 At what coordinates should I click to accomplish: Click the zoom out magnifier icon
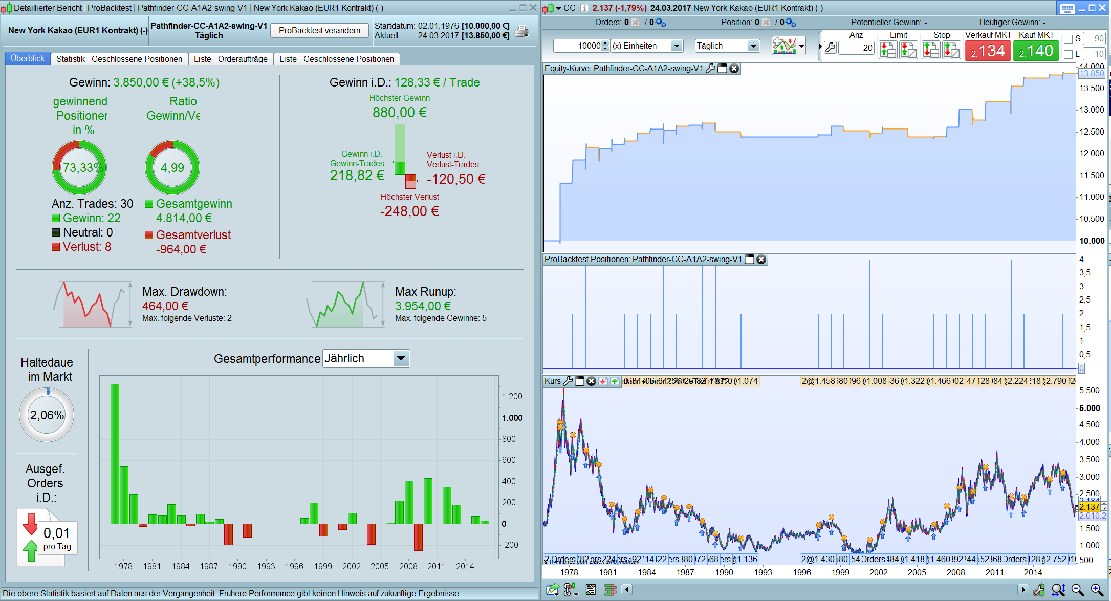(1077, 590)
